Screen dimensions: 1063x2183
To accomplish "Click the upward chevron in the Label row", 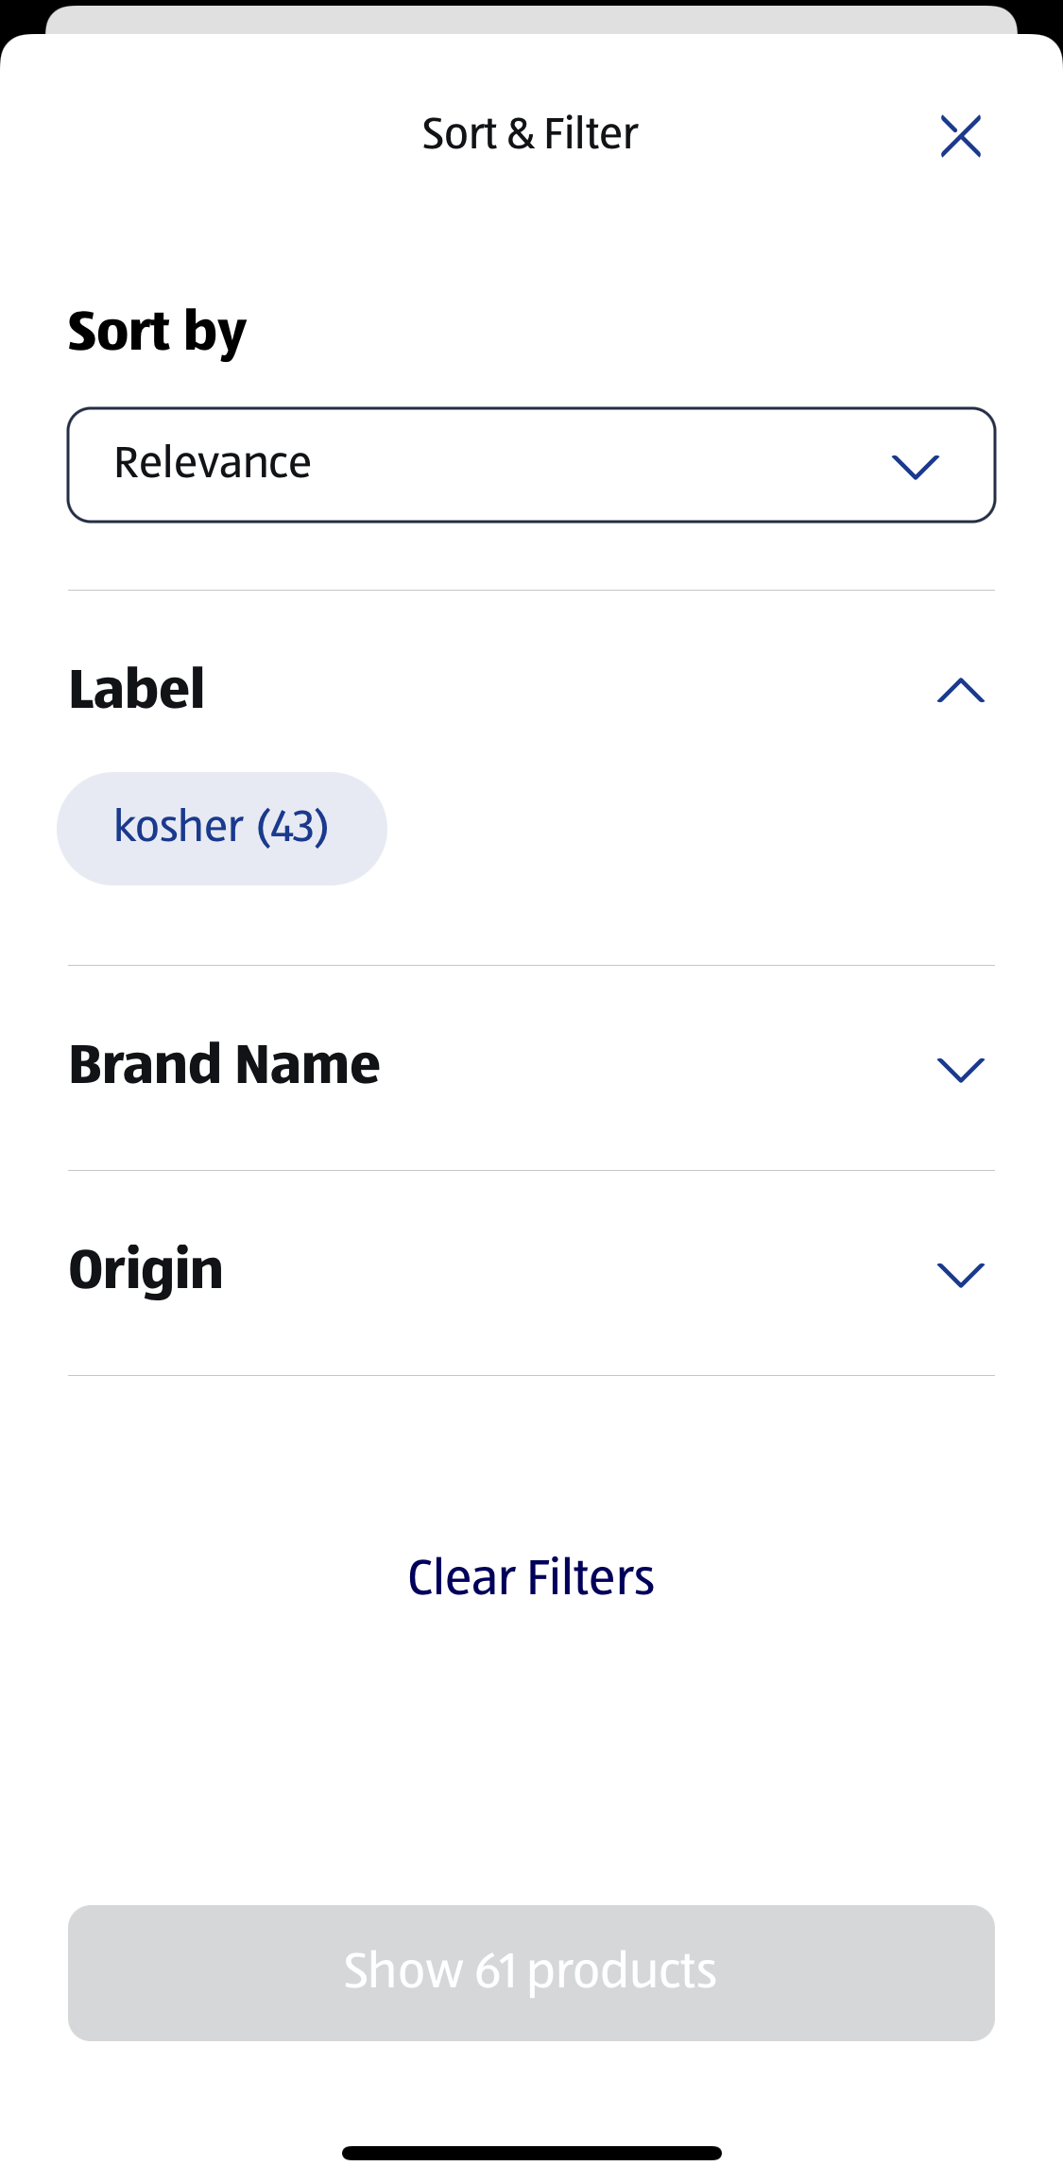I will pyautogui.click(x=961, y=691).
